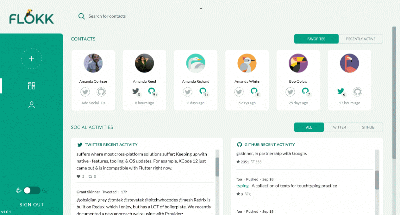Viewport: 400px width, 215px height.
Task: Click the fork icon showing 553
Action: [x=253, y=162]
